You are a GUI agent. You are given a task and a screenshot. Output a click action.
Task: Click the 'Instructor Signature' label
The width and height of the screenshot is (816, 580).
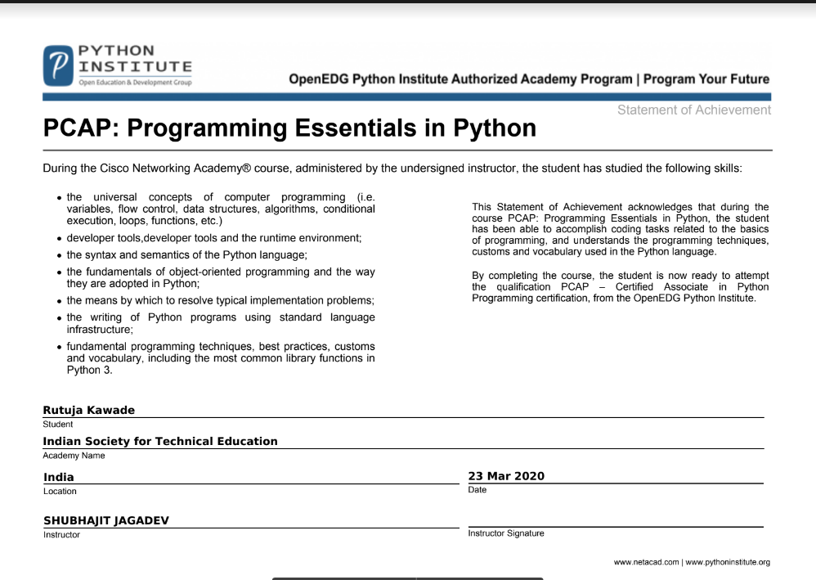[506, 533]
